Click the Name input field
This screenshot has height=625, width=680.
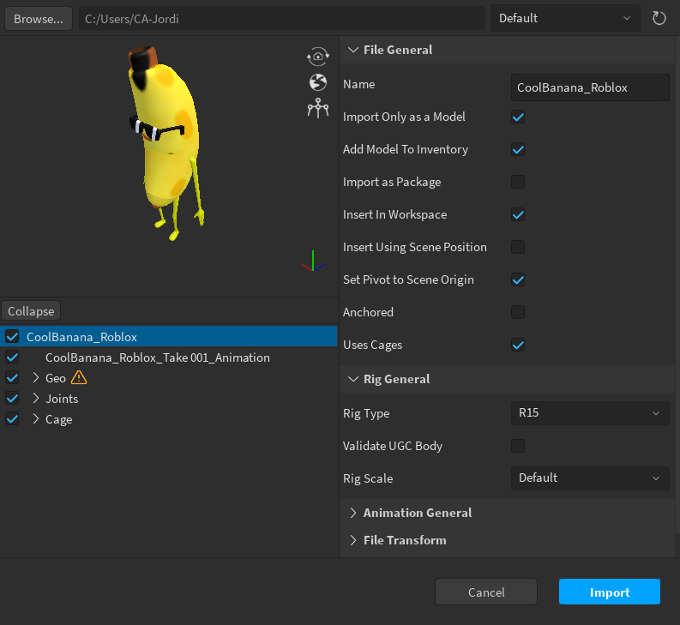(x=590, y=87)
